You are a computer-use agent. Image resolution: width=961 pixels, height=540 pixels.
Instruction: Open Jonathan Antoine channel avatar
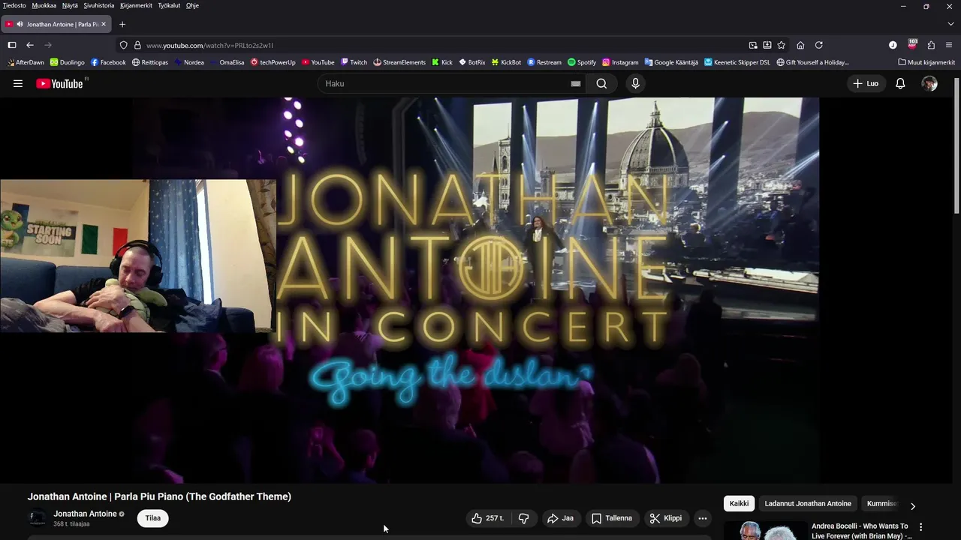(37, 517)
